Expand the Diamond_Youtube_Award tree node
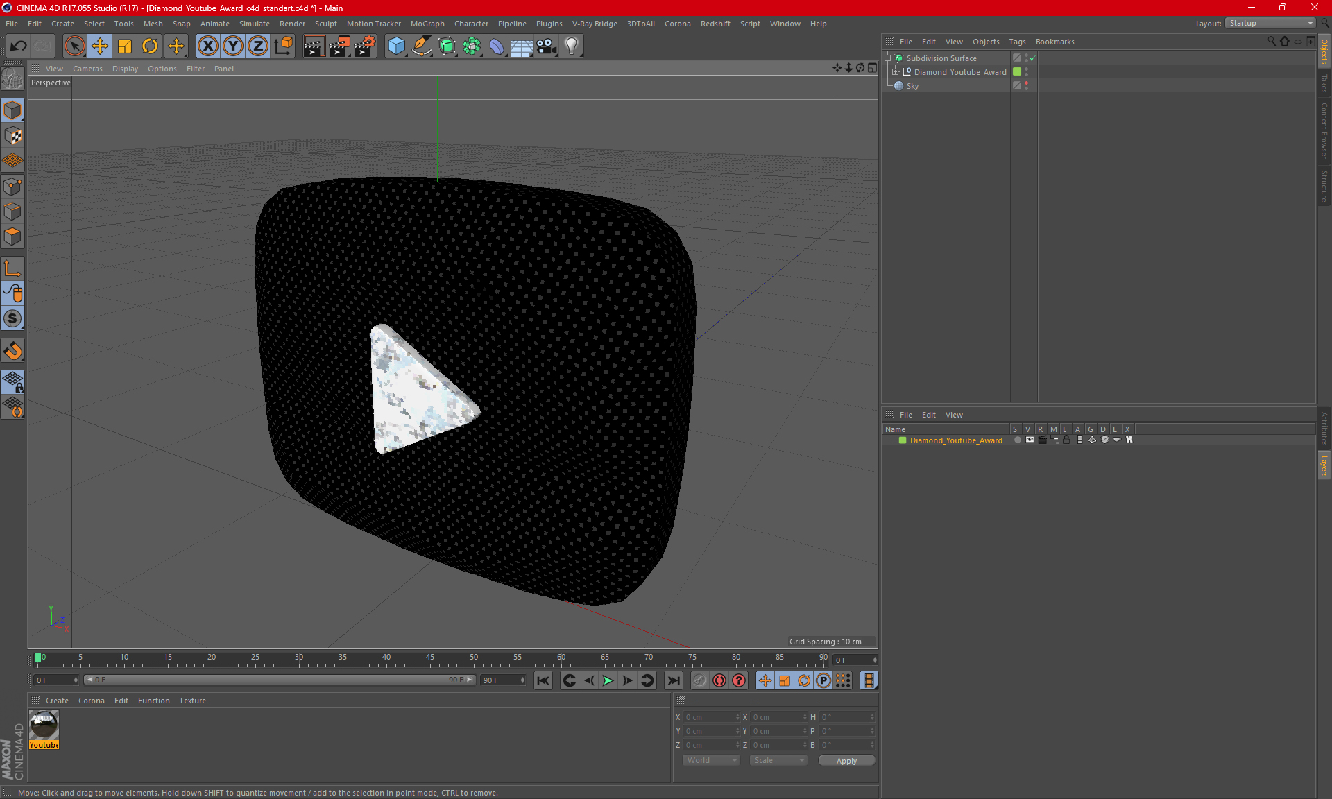Viewport: 1332px width, 799px height. pyautogui.click(x=896, y=71)
